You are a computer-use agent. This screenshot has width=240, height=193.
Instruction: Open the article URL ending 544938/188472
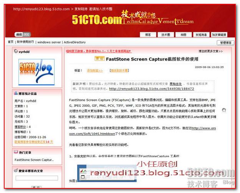152,89
